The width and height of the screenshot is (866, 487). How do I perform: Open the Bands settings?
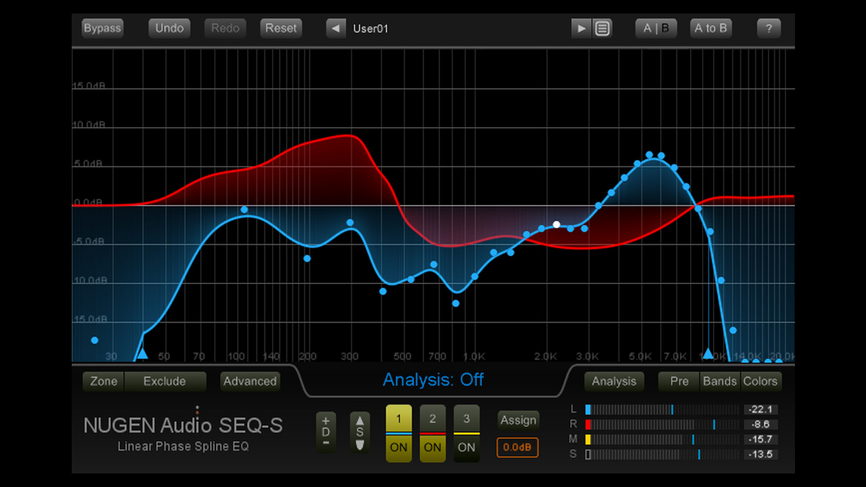pos(720,381)
